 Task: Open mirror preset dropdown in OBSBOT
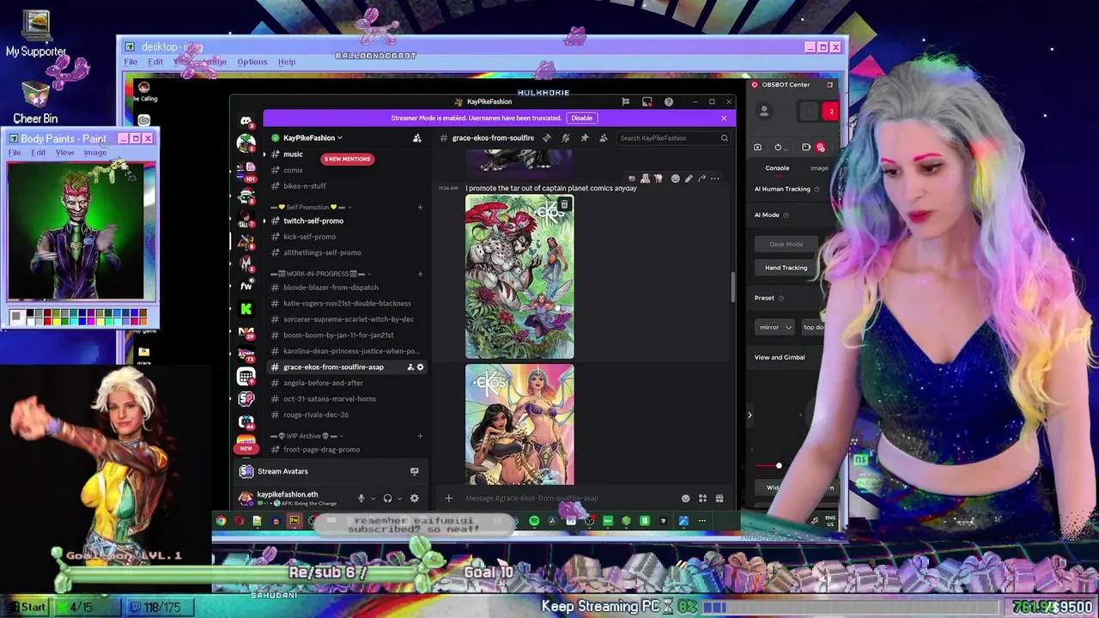click(x=774, y=327)
